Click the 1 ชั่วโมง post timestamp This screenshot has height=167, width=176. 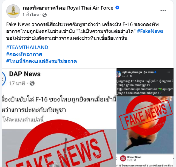point(30,15)
